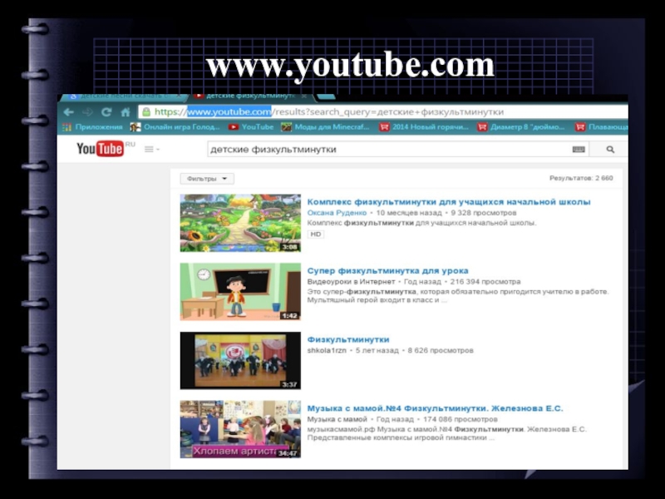Expand the Фильтры dropdown
Screen dimensions: 665x499
click(207, 179)
